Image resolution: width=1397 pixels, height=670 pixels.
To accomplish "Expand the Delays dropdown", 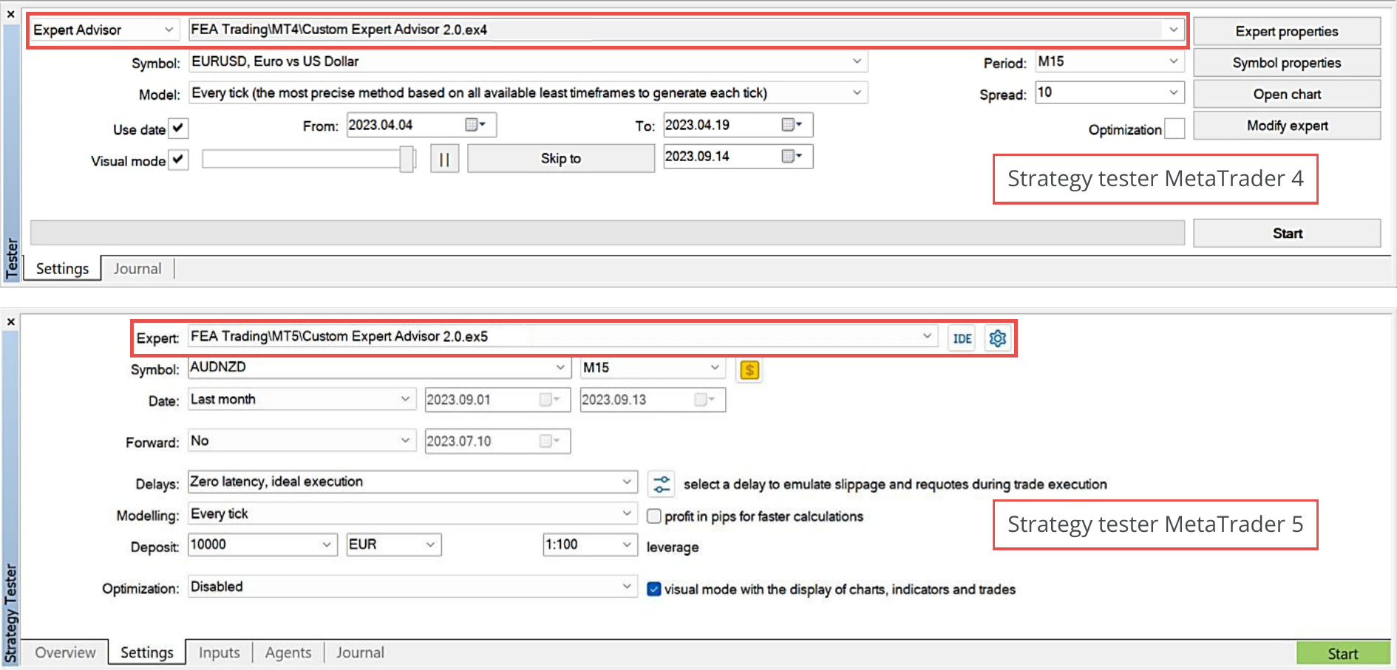I will point(627,482).
